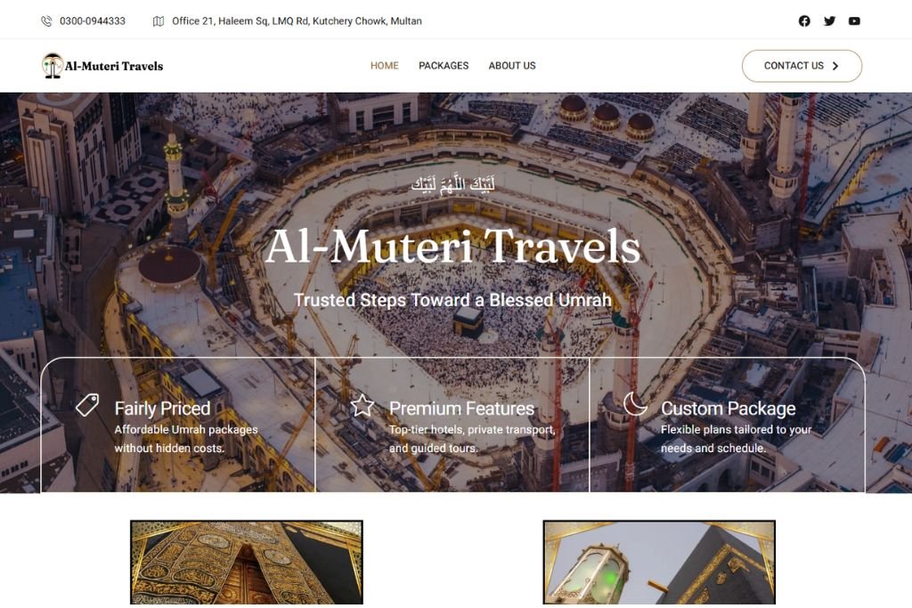Click the map icon beside office address
This screenshot has width=912, height=608.
coord(159,21)
